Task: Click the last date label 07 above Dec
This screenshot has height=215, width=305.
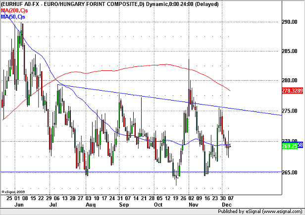Action: (231, 198)
